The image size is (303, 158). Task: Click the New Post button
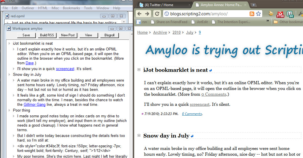click(68, 35)
